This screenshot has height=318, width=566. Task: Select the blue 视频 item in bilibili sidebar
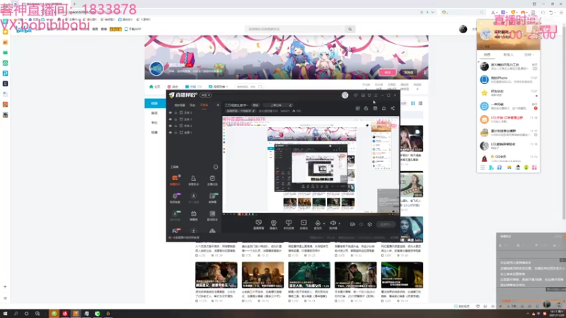point(155,103)
